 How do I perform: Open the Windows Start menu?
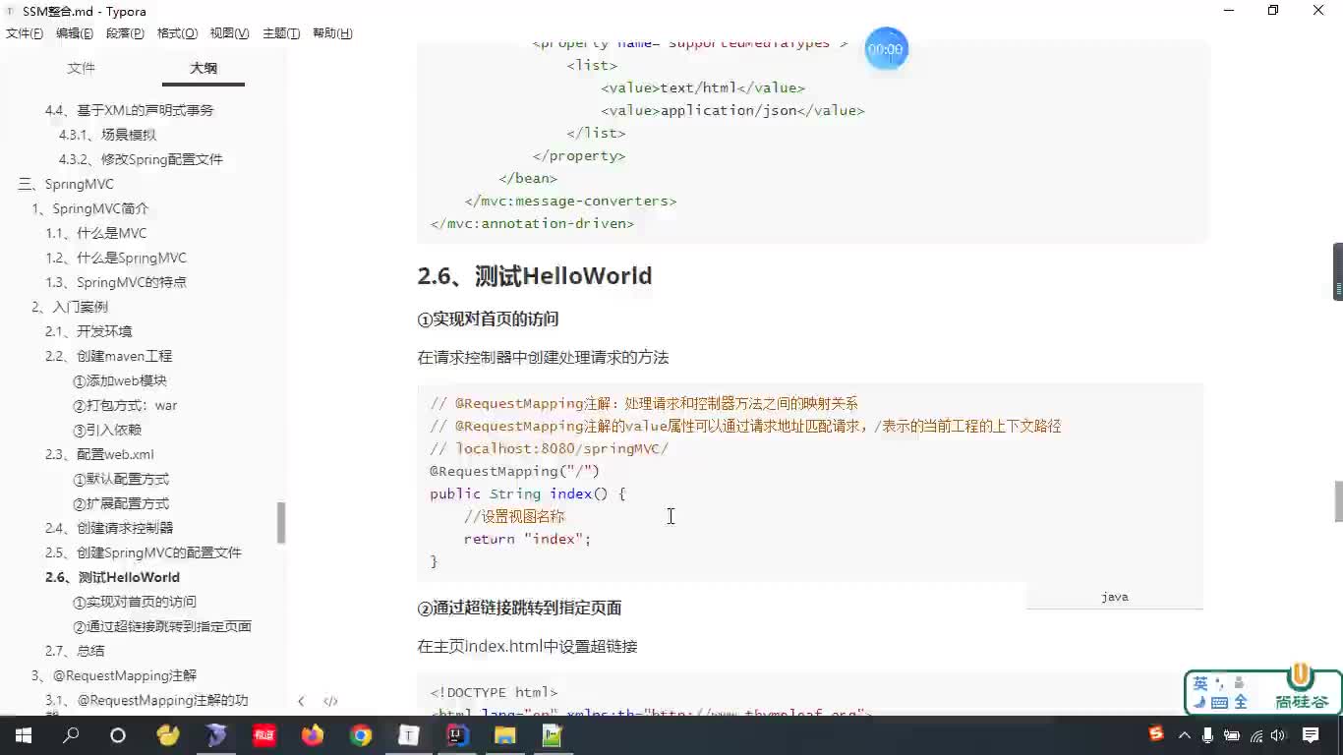(23, 735)
